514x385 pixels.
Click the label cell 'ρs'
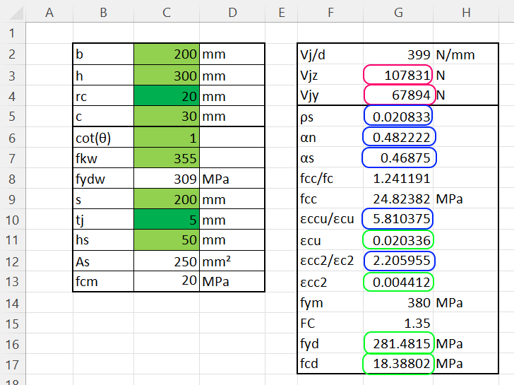[330, 116]
